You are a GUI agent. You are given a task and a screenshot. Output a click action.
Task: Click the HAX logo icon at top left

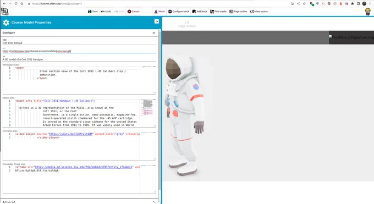(4, 11)
